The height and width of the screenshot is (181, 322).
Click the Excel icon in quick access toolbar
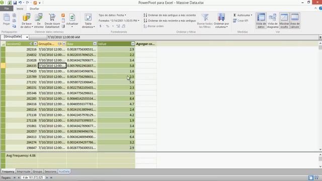coord(10,3)
